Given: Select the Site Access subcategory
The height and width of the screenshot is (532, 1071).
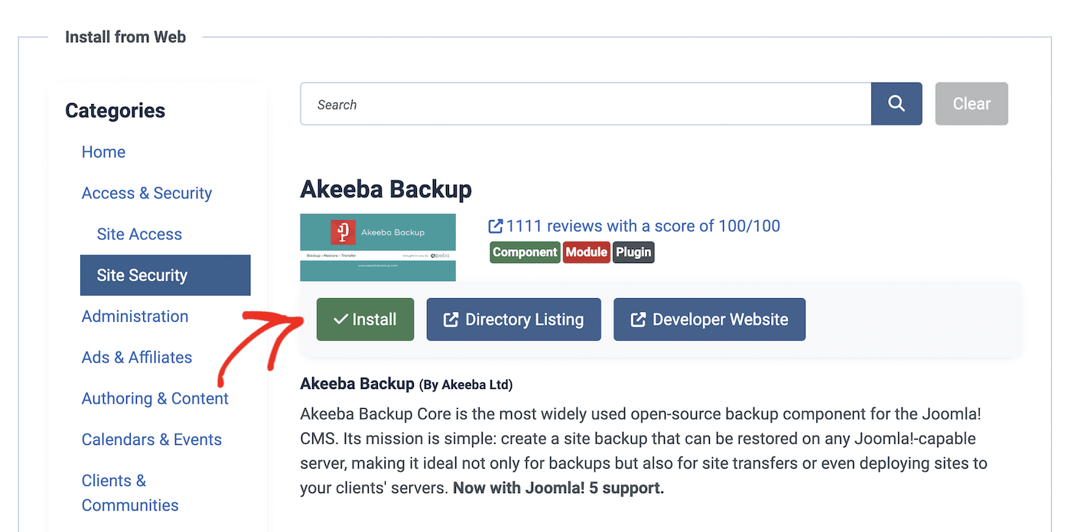Looking at the screenshot, I should coord(138,234).
